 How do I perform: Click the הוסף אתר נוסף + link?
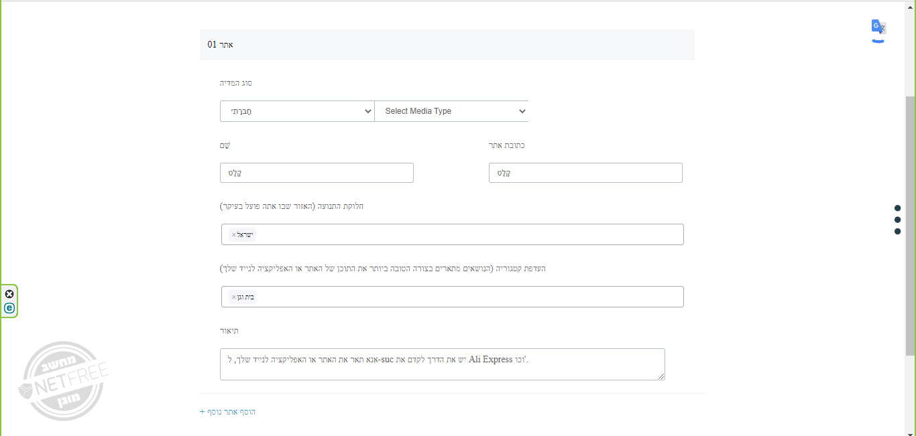228,412
